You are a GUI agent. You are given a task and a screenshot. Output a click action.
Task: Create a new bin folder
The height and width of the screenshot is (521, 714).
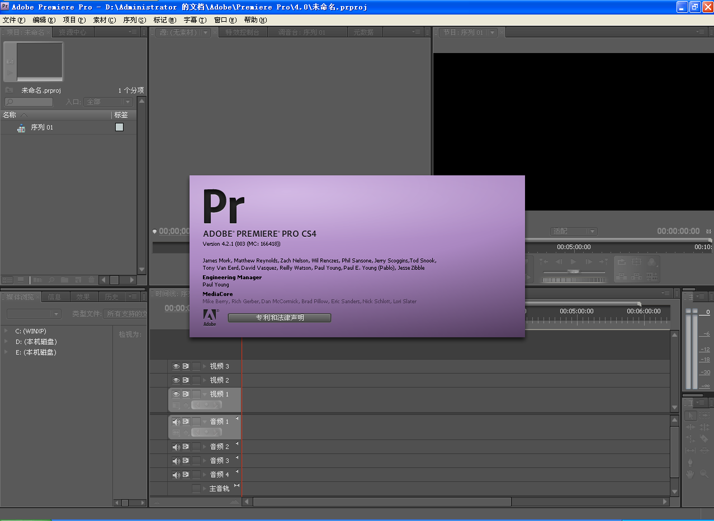[x=64, y=280]
